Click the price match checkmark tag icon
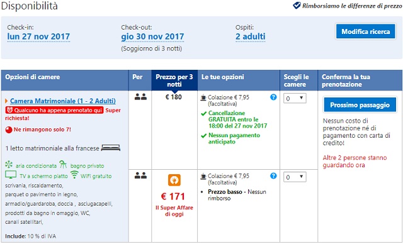Image resolution: width=403 pixels, height=244 pixels. [297, 5]
